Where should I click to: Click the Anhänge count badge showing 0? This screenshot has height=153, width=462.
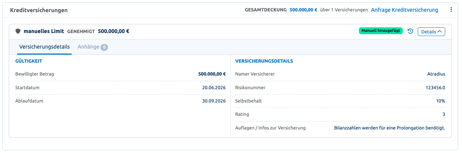(x=104, y=47)
